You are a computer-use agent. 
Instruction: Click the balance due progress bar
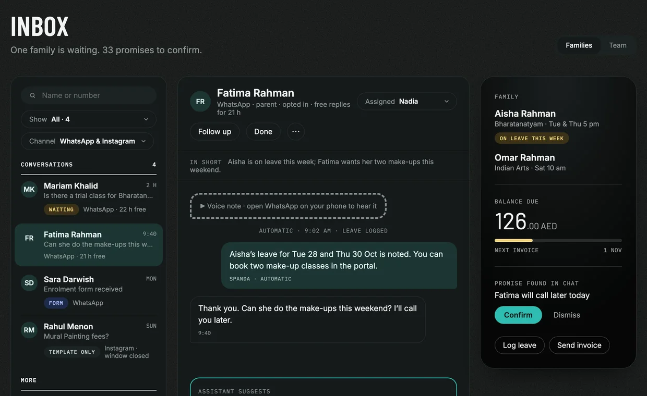tap(558, 240)
